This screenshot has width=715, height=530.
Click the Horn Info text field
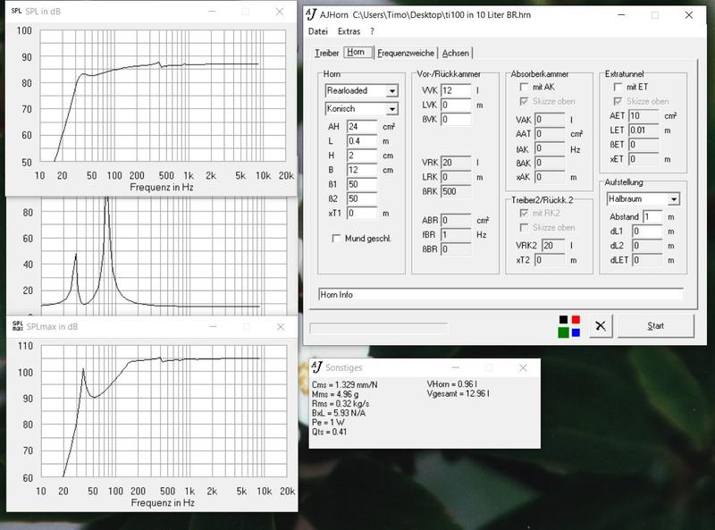point(500,294)
